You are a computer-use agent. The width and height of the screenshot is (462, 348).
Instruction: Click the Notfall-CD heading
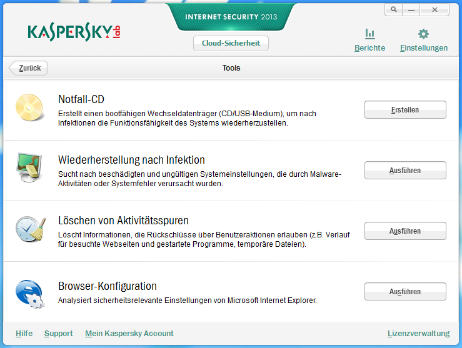coord(81,99)
